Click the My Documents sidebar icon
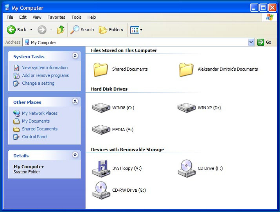 pos(16,121)
